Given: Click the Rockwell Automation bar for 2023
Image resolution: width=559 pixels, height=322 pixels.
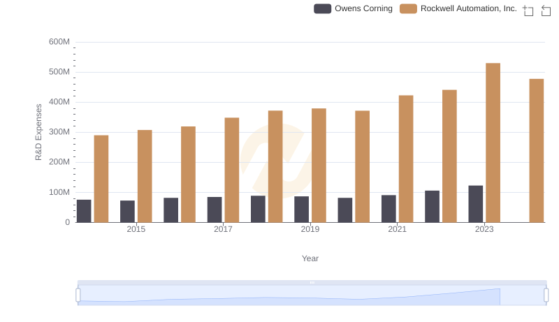Looking at the screenshot, I should point(493,142).
